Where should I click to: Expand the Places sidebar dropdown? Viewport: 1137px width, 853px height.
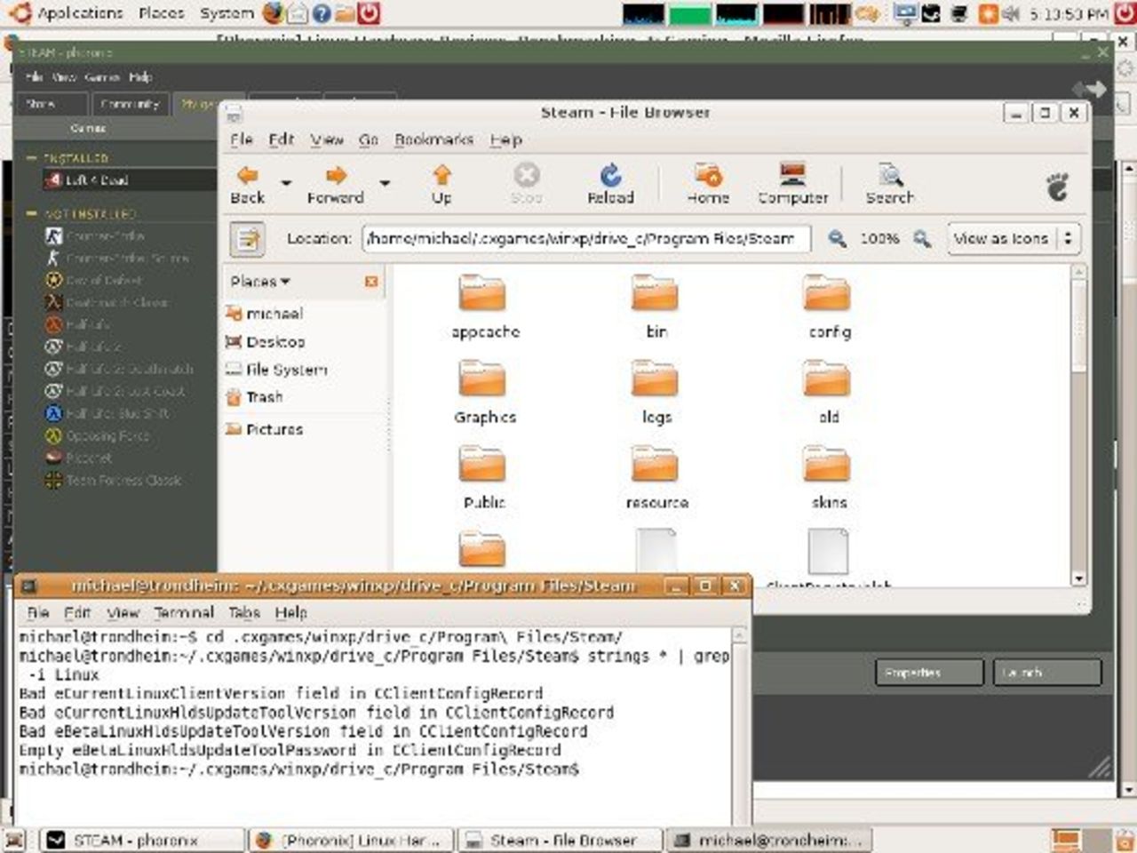[x=260, y=282]
